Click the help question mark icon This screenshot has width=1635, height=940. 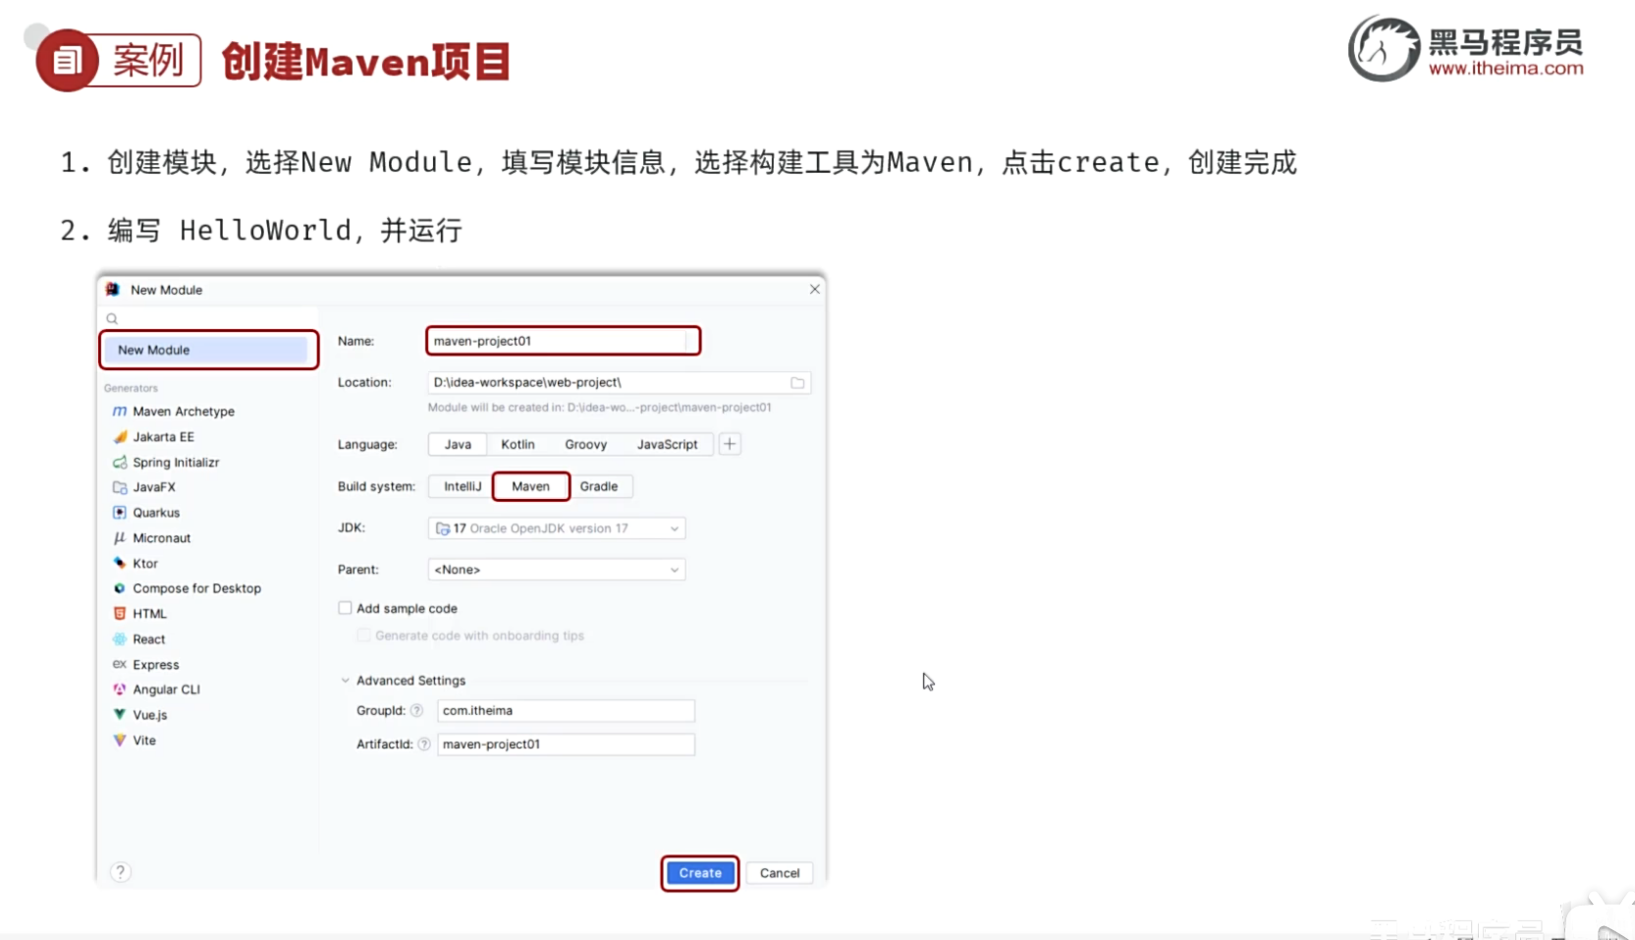coord(120,871)
